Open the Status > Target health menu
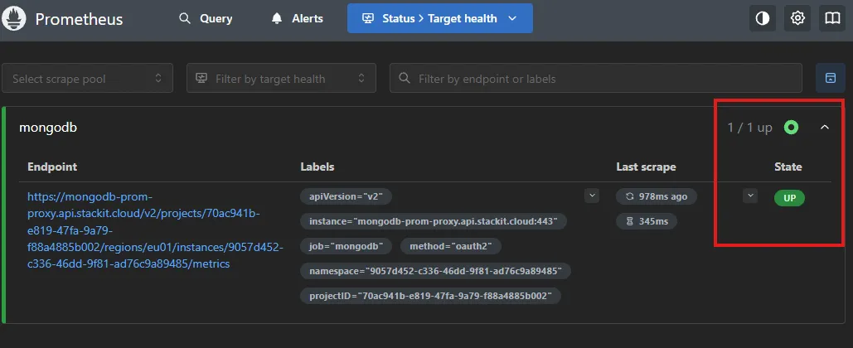This screenshot has width=853, height=348. (439, 19)
